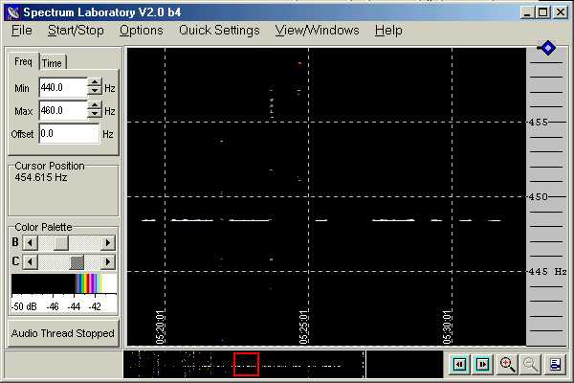Click the 05:25:01 time label

point(304,327)
